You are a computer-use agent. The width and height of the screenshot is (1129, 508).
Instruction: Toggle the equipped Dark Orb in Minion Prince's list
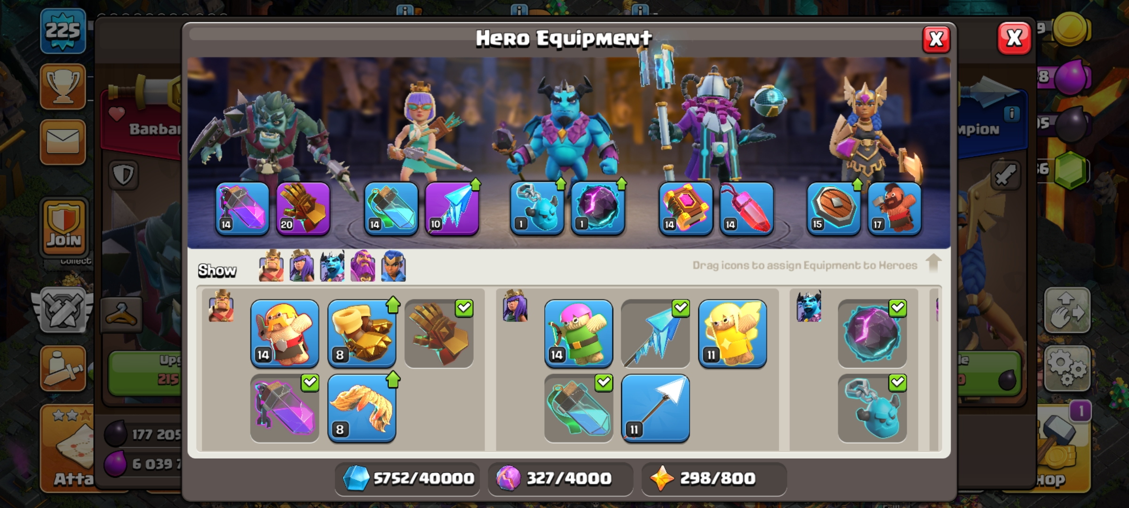click(x=872, y=333)
